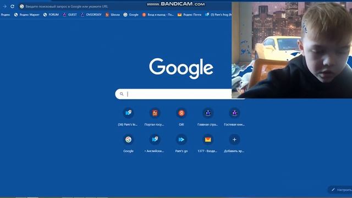352x198 pixels.
Task: Click the Yandex Mail envelope icon in bookmarks bar
Action: coord(179,15)
